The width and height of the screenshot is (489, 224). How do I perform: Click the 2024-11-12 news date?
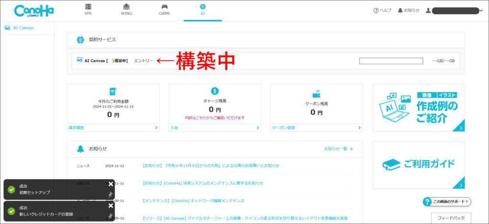[115, 166]
